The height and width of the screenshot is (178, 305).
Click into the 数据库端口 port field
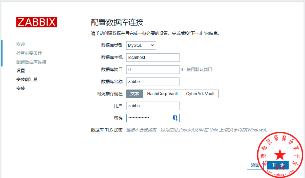click(x=152, y=70)
